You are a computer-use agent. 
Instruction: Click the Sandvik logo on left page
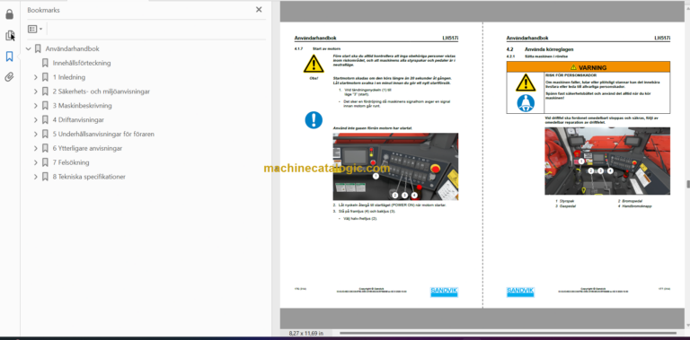[444, 292]
